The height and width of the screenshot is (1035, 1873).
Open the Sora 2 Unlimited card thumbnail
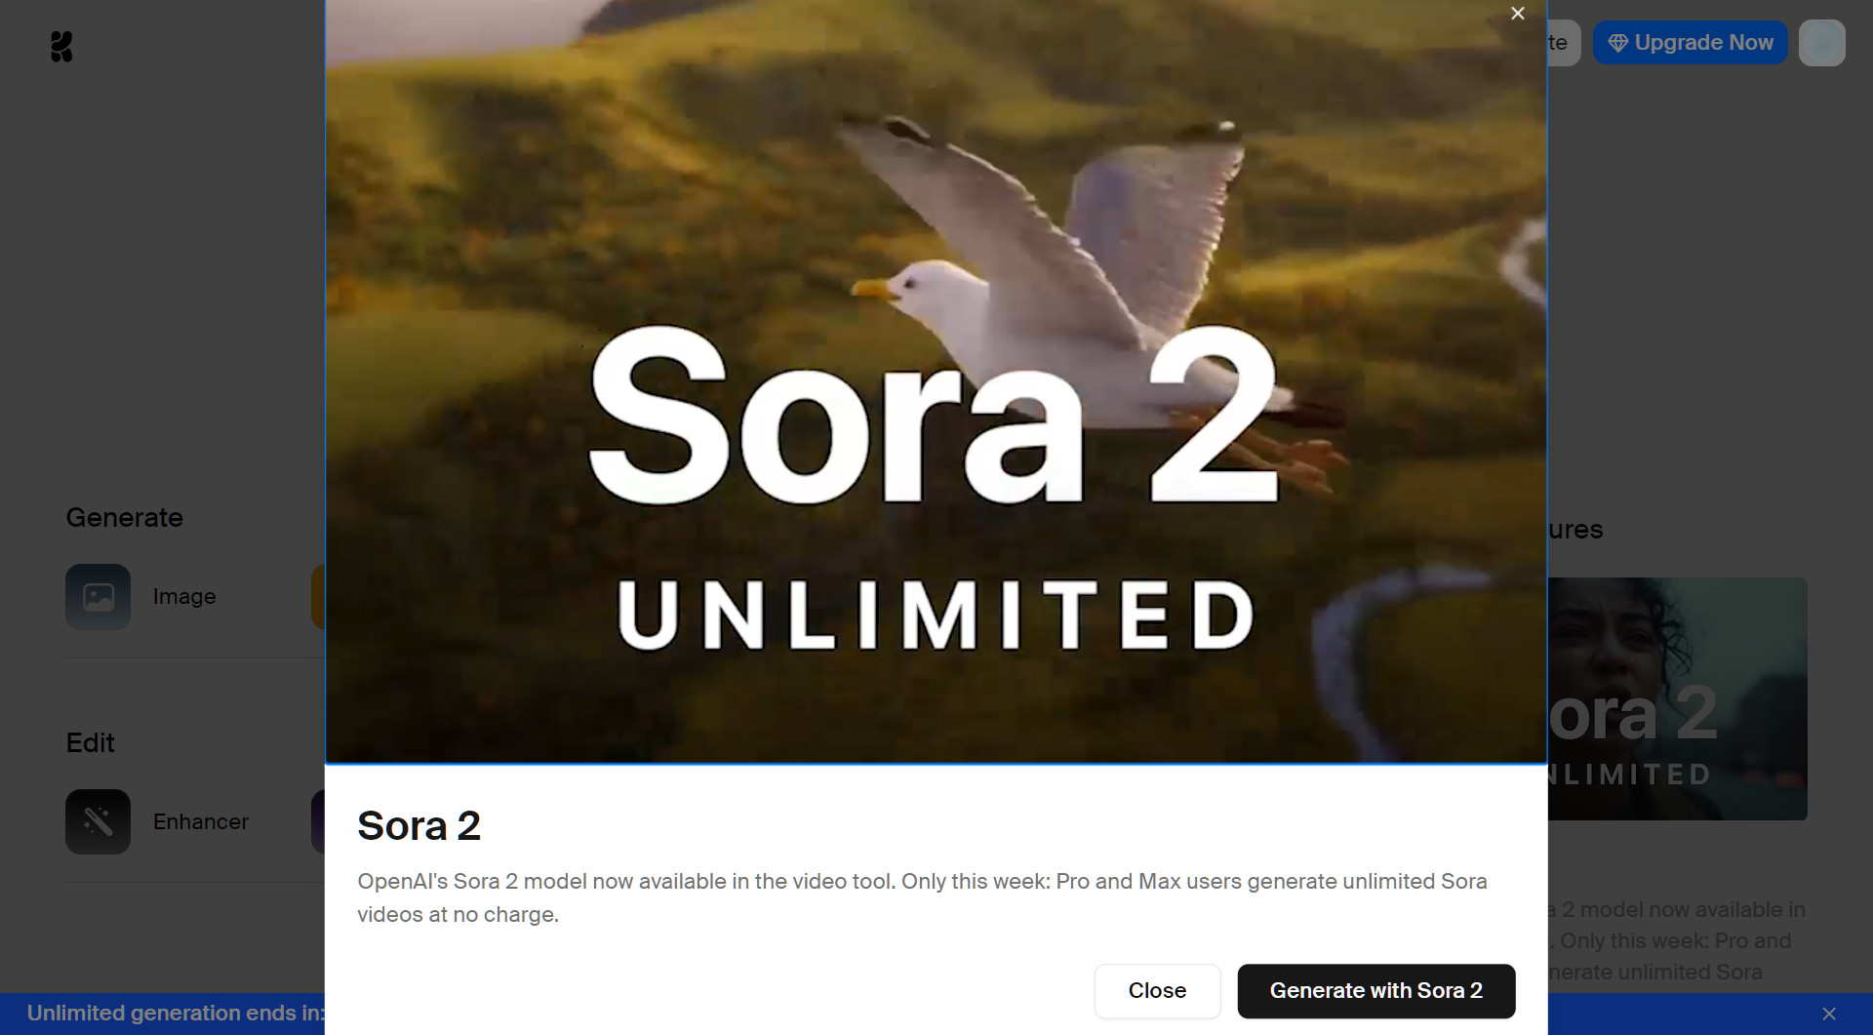pos(1678,698)
